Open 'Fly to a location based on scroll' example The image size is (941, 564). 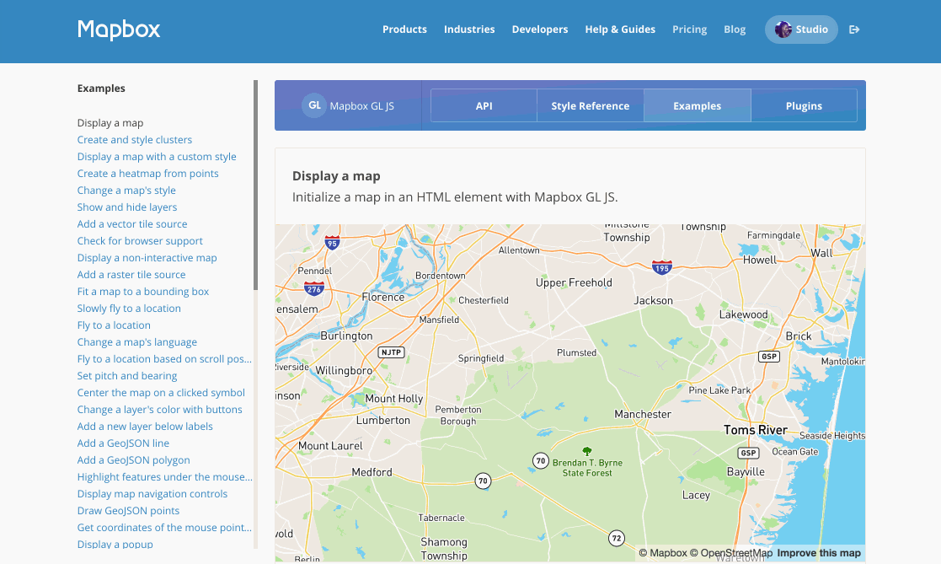[x=164, y=358]
